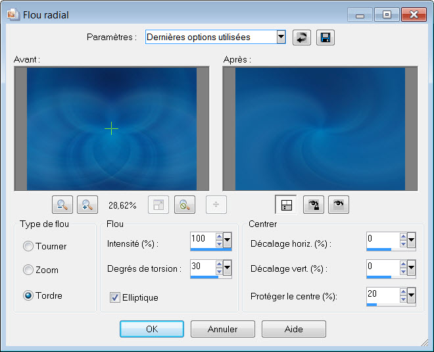
Task: Click the Aide button
Action: click(294, 329)
